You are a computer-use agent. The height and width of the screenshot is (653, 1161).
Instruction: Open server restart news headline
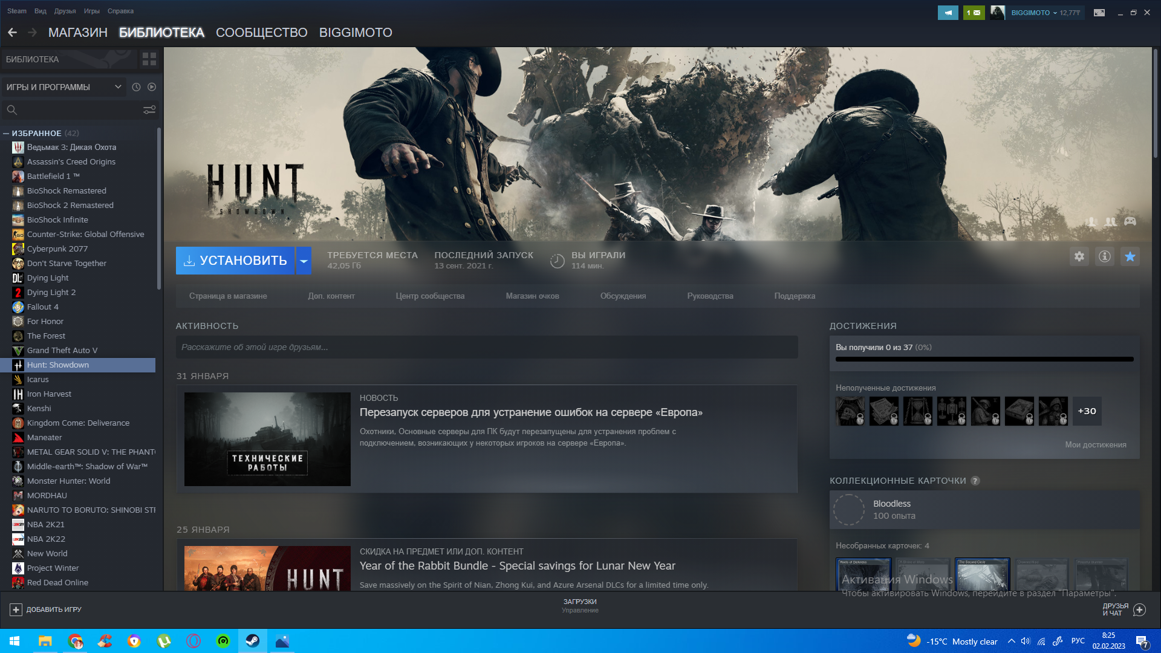pyautogui.click(x=531, y=412)
